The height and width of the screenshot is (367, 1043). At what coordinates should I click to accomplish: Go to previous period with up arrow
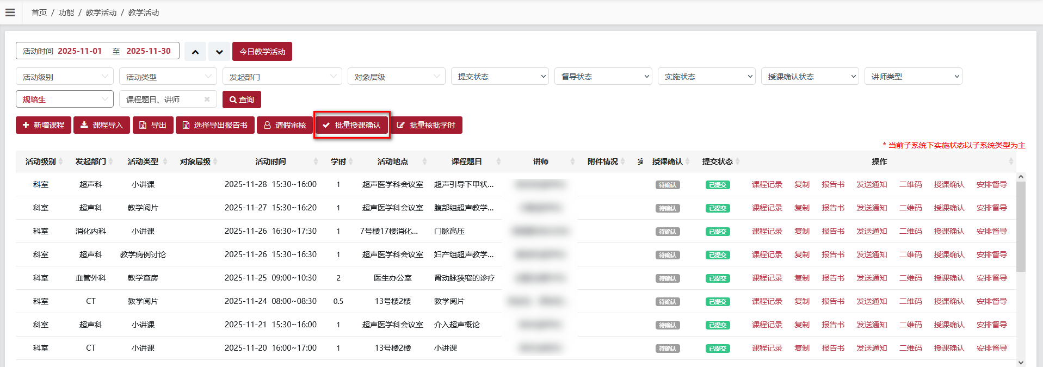point(195,52)
